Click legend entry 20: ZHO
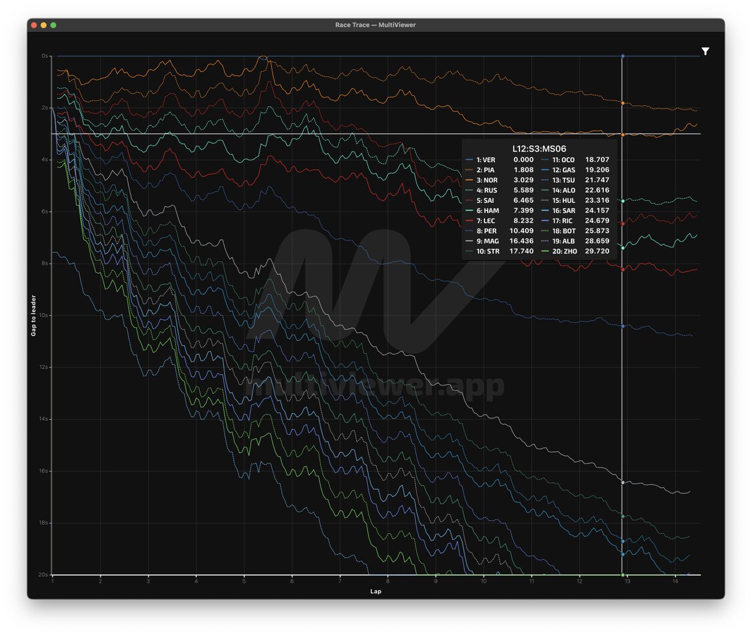This screenshot has height=635, width=752. coord(564,251)
